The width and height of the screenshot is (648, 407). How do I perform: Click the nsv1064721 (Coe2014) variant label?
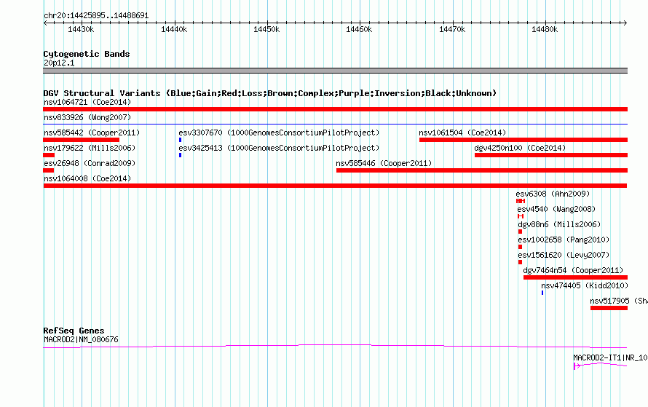[87, 102]
